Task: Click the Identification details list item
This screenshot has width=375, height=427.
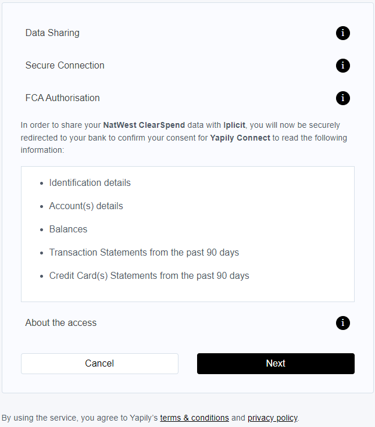Action: pyautogui.click(x=90, y=183)
